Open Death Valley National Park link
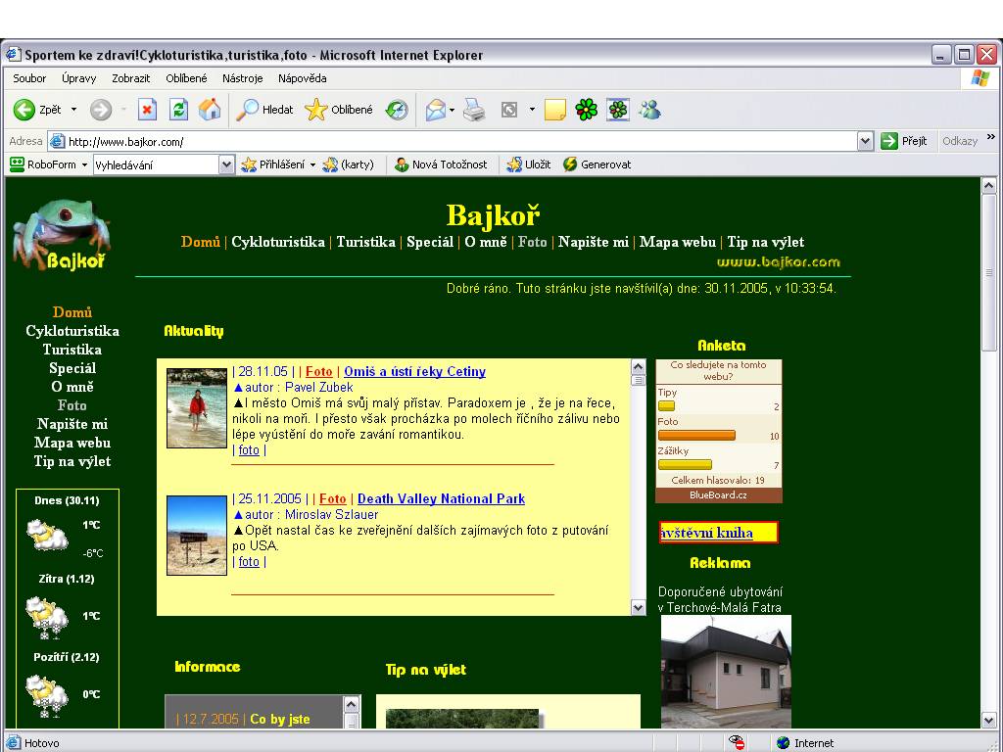The width and height of the screenshot is (1003, 752). [441, 498]
